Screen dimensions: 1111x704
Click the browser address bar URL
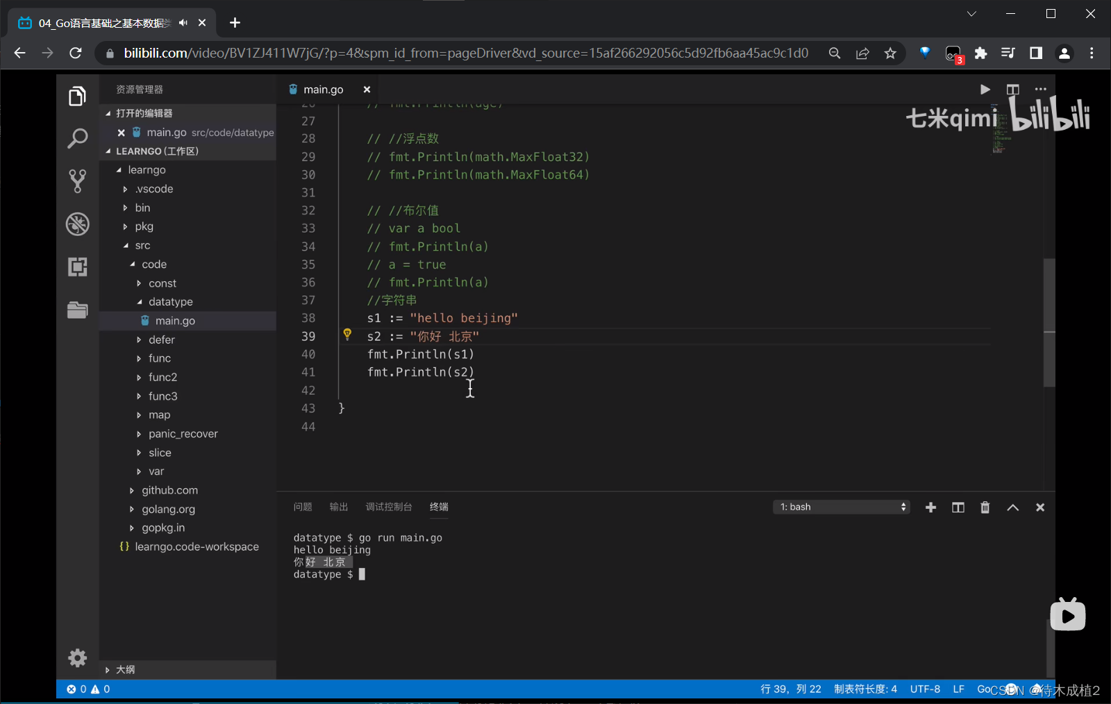(x=466, y=53)
